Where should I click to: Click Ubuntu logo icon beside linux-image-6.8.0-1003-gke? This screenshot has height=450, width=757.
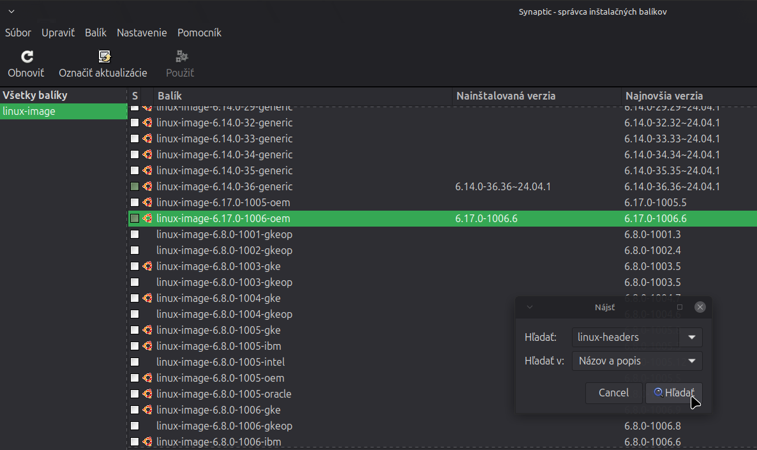pos(147,266)
